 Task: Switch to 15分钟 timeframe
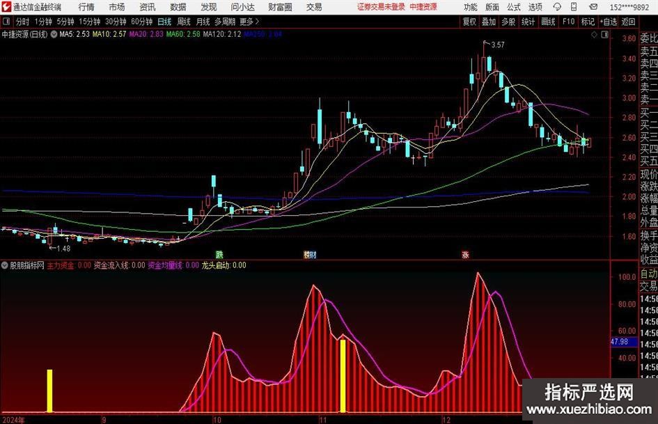click(x=90, y=22)
